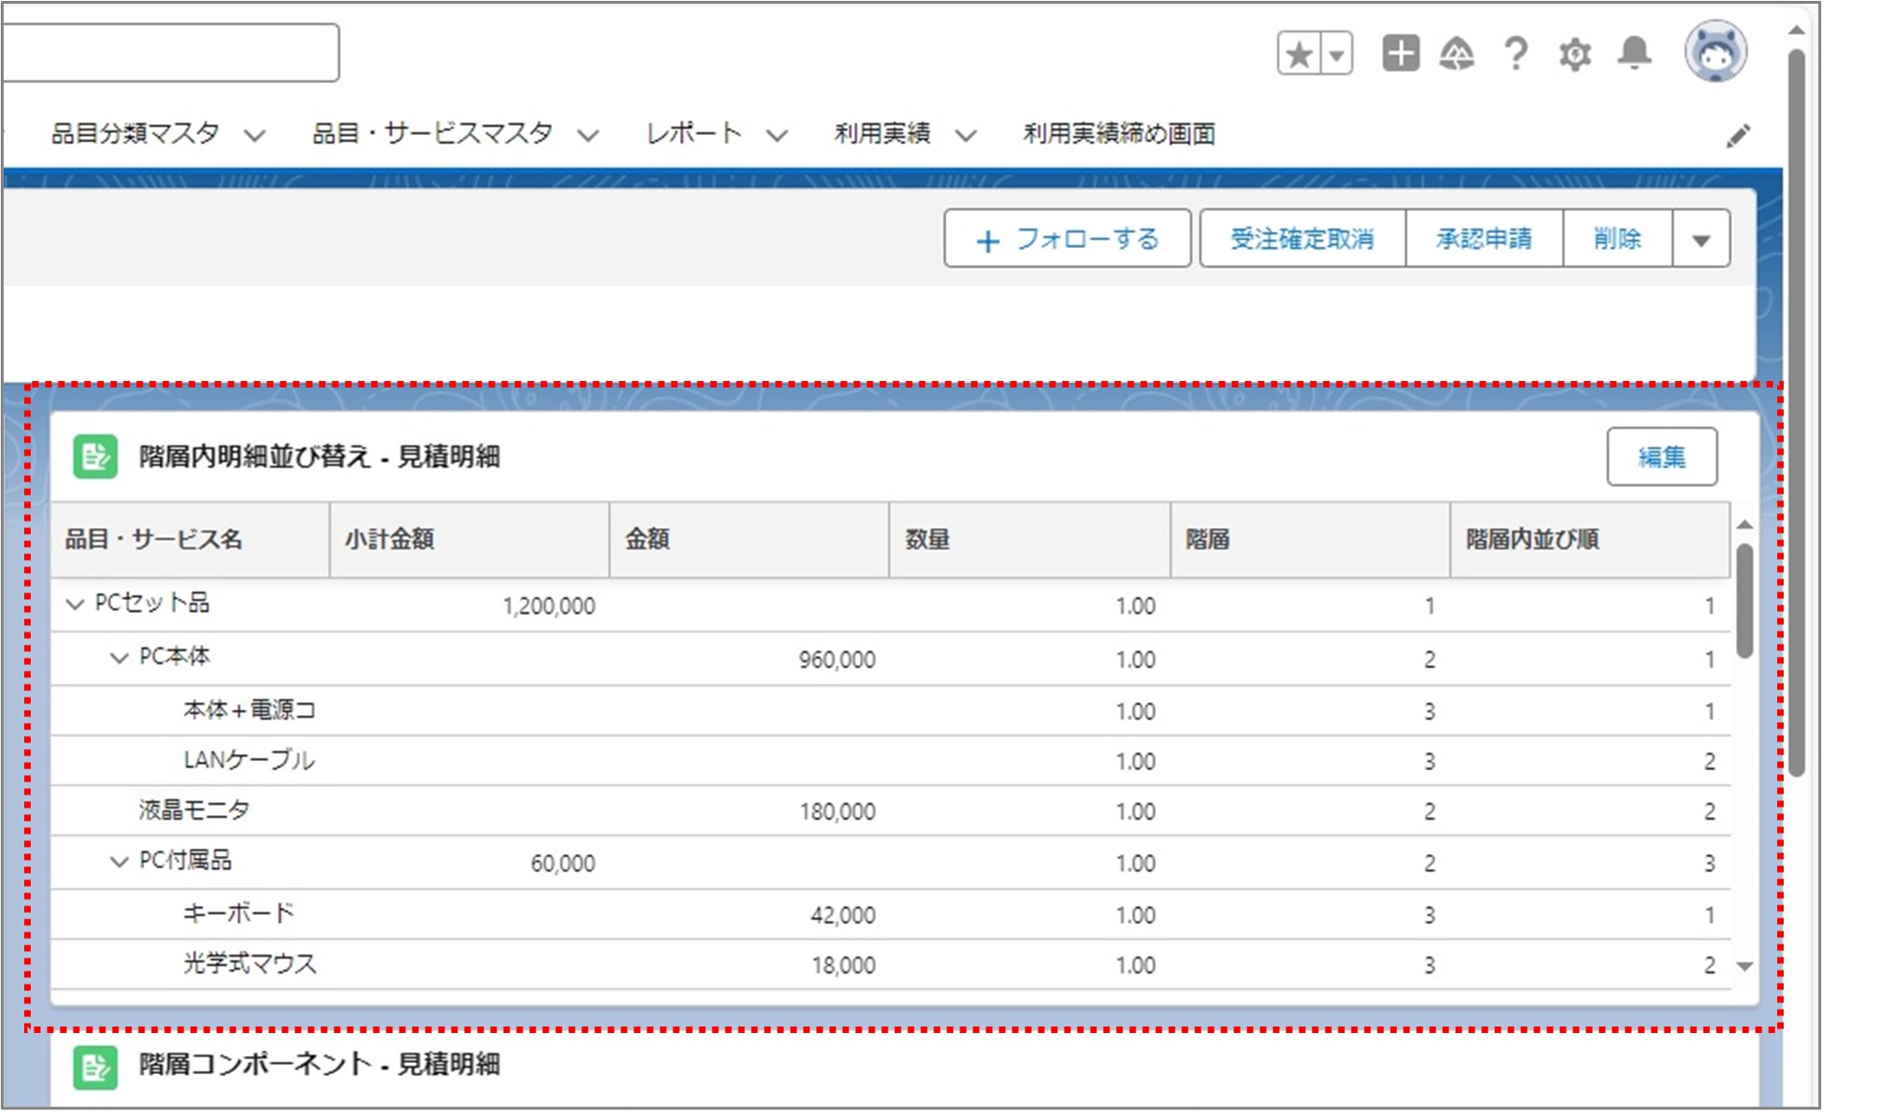Open the 利用実績締め画面 tab
The image size is (1888, 1115).
[1119, 134]
